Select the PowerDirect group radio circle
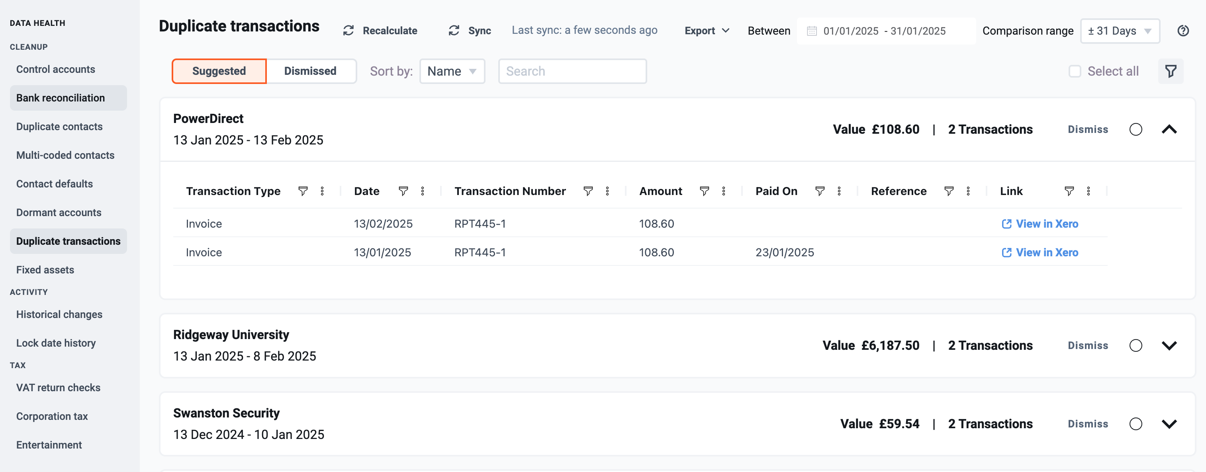This screenshot has width=1206, height=472. (1136, 130)
